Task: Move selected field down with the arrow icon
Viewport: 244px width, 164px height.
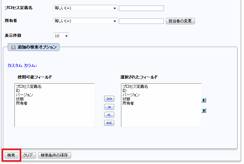Action: [204, 110]
